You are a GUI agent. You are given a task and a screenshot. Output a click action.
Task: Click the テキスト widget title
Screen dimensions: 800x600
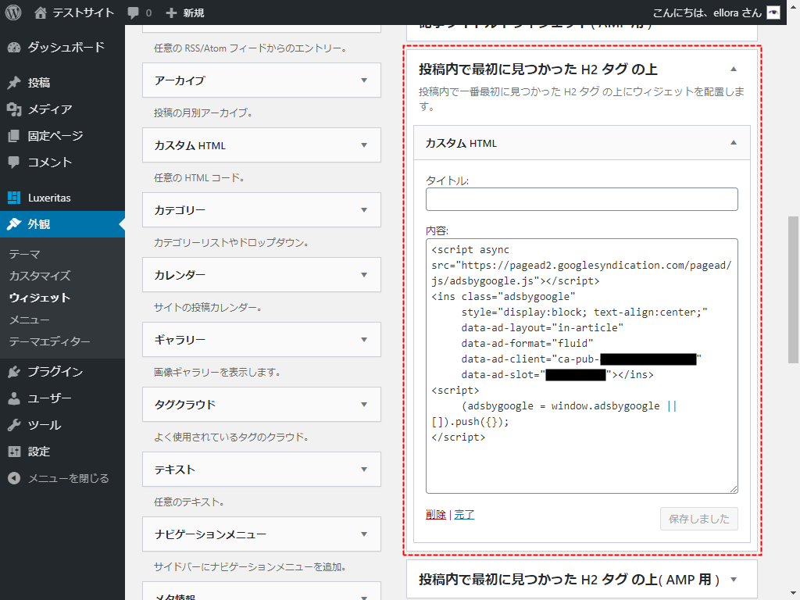pyautogui.click(x=175, y=470)
